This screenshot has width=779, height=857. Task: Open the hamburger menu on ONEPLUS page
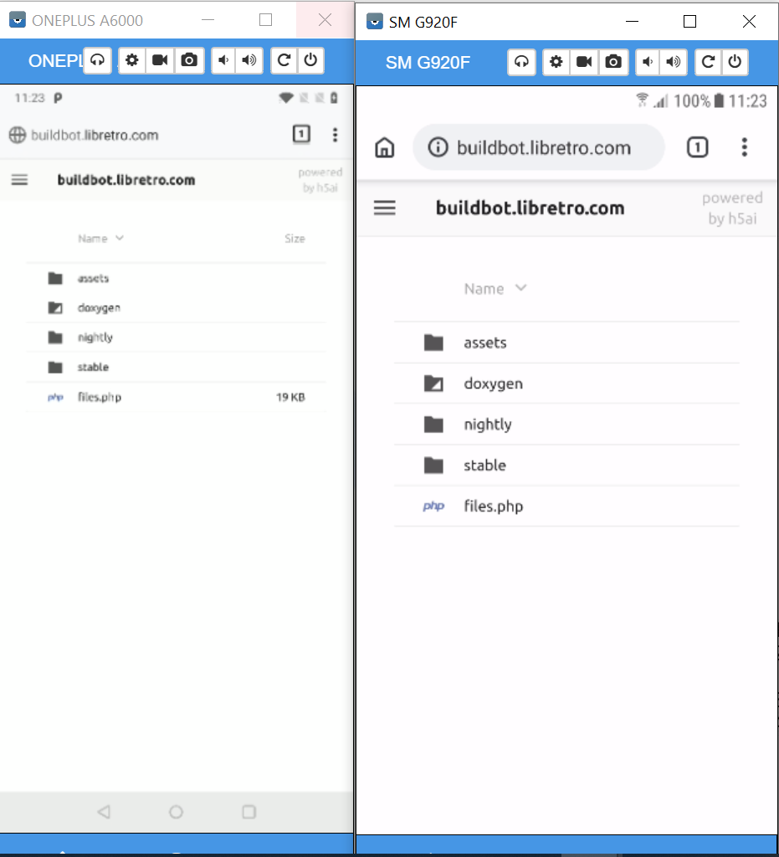coord(20,180)
